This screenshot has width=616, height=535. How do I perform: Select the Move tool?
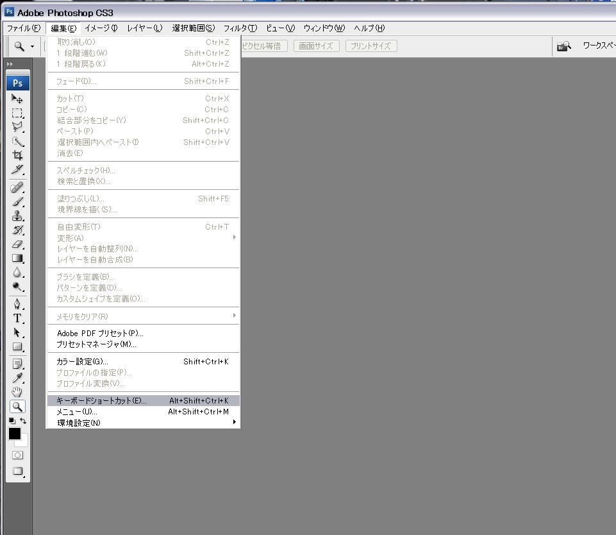17,98
